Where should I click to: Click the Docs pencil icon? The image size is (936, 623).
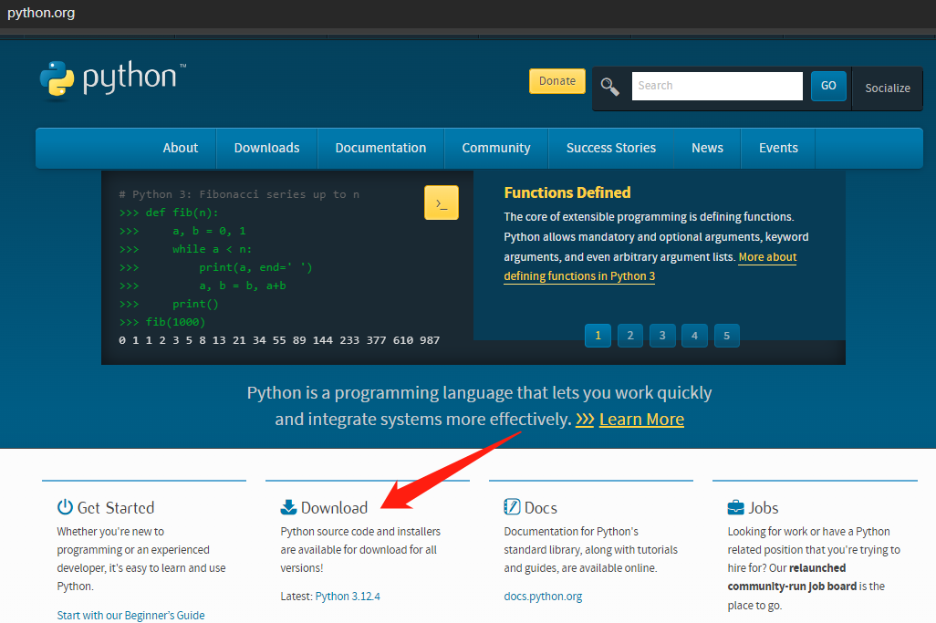click(x=512, y=506)
